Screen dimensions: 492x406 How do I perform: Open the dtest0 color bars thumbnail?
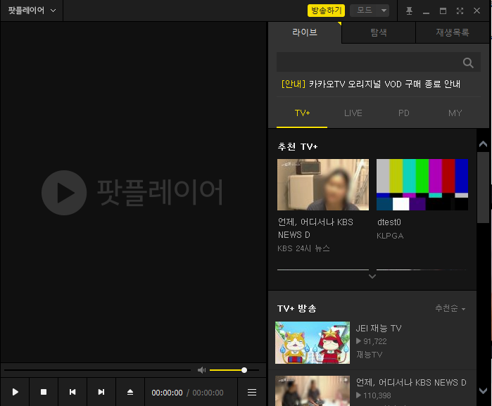pyautogui.click(x=422, y=185)
